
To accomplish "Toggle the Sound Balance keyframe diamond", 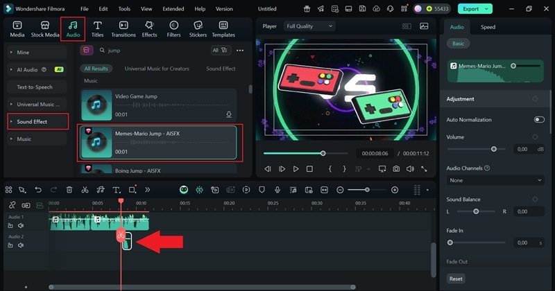I will pyautogui.click(x=535, y=200).
